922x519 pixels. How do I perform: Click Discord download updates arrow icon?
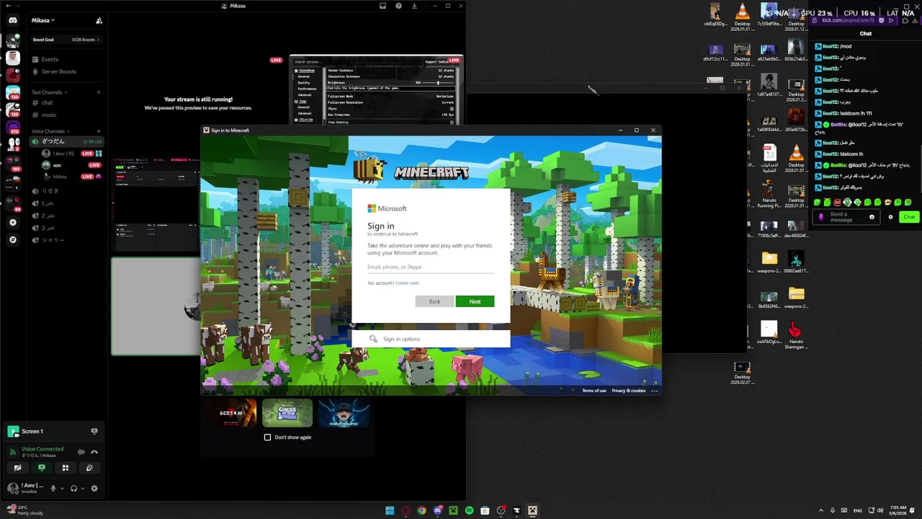414,6
